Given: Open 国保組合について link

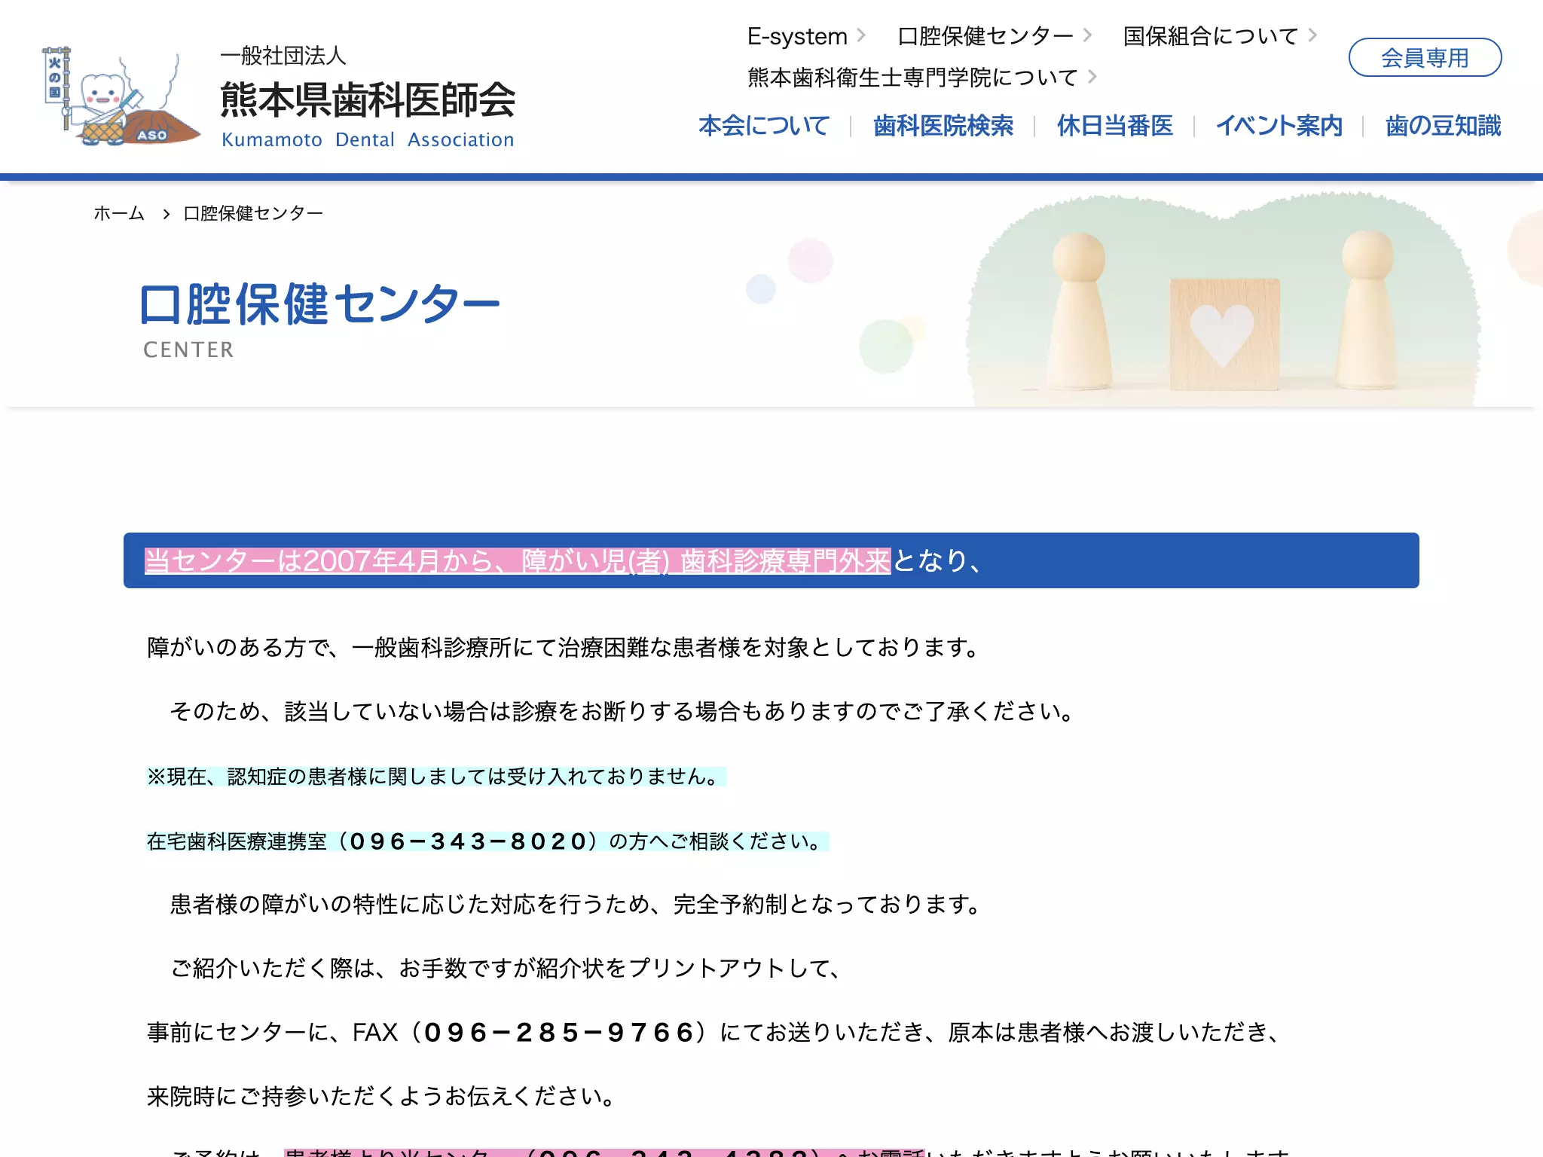Looking at the screenshot, I should pos(1211,36).
